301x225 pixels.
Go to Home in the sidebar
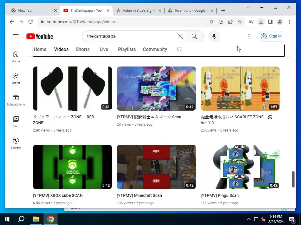[x=16, y=57]
